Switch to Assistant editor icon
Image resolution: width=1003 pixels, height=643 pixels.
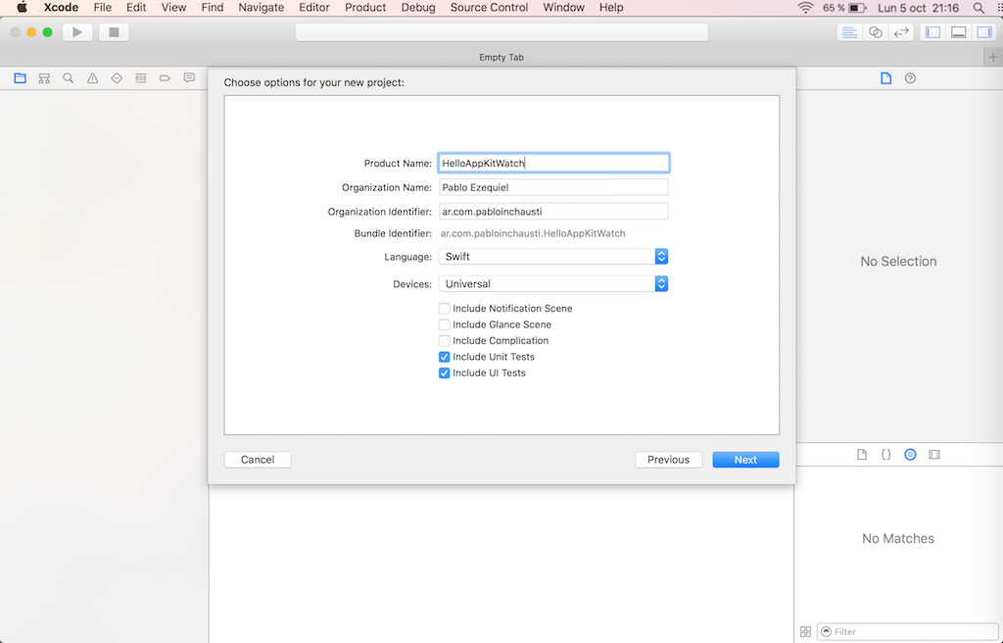(875, 32)
